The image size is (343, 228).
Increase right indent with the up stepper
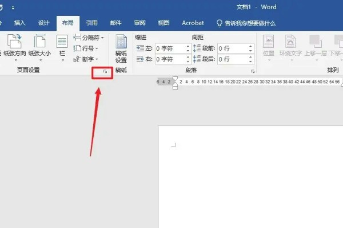(x=188, y=57)
